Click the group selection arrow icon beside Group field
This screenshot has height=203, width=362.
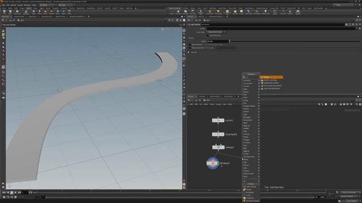click(360, 29)
